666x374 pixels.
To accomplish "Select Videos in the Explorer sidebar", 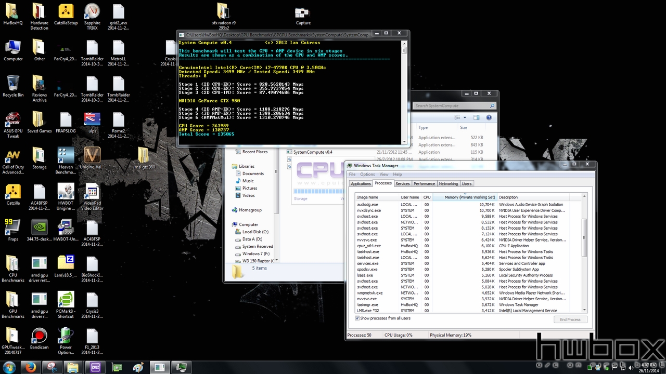I will [249, 195].
